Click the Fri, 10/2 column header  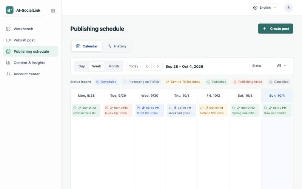click(x=213, y=96)
